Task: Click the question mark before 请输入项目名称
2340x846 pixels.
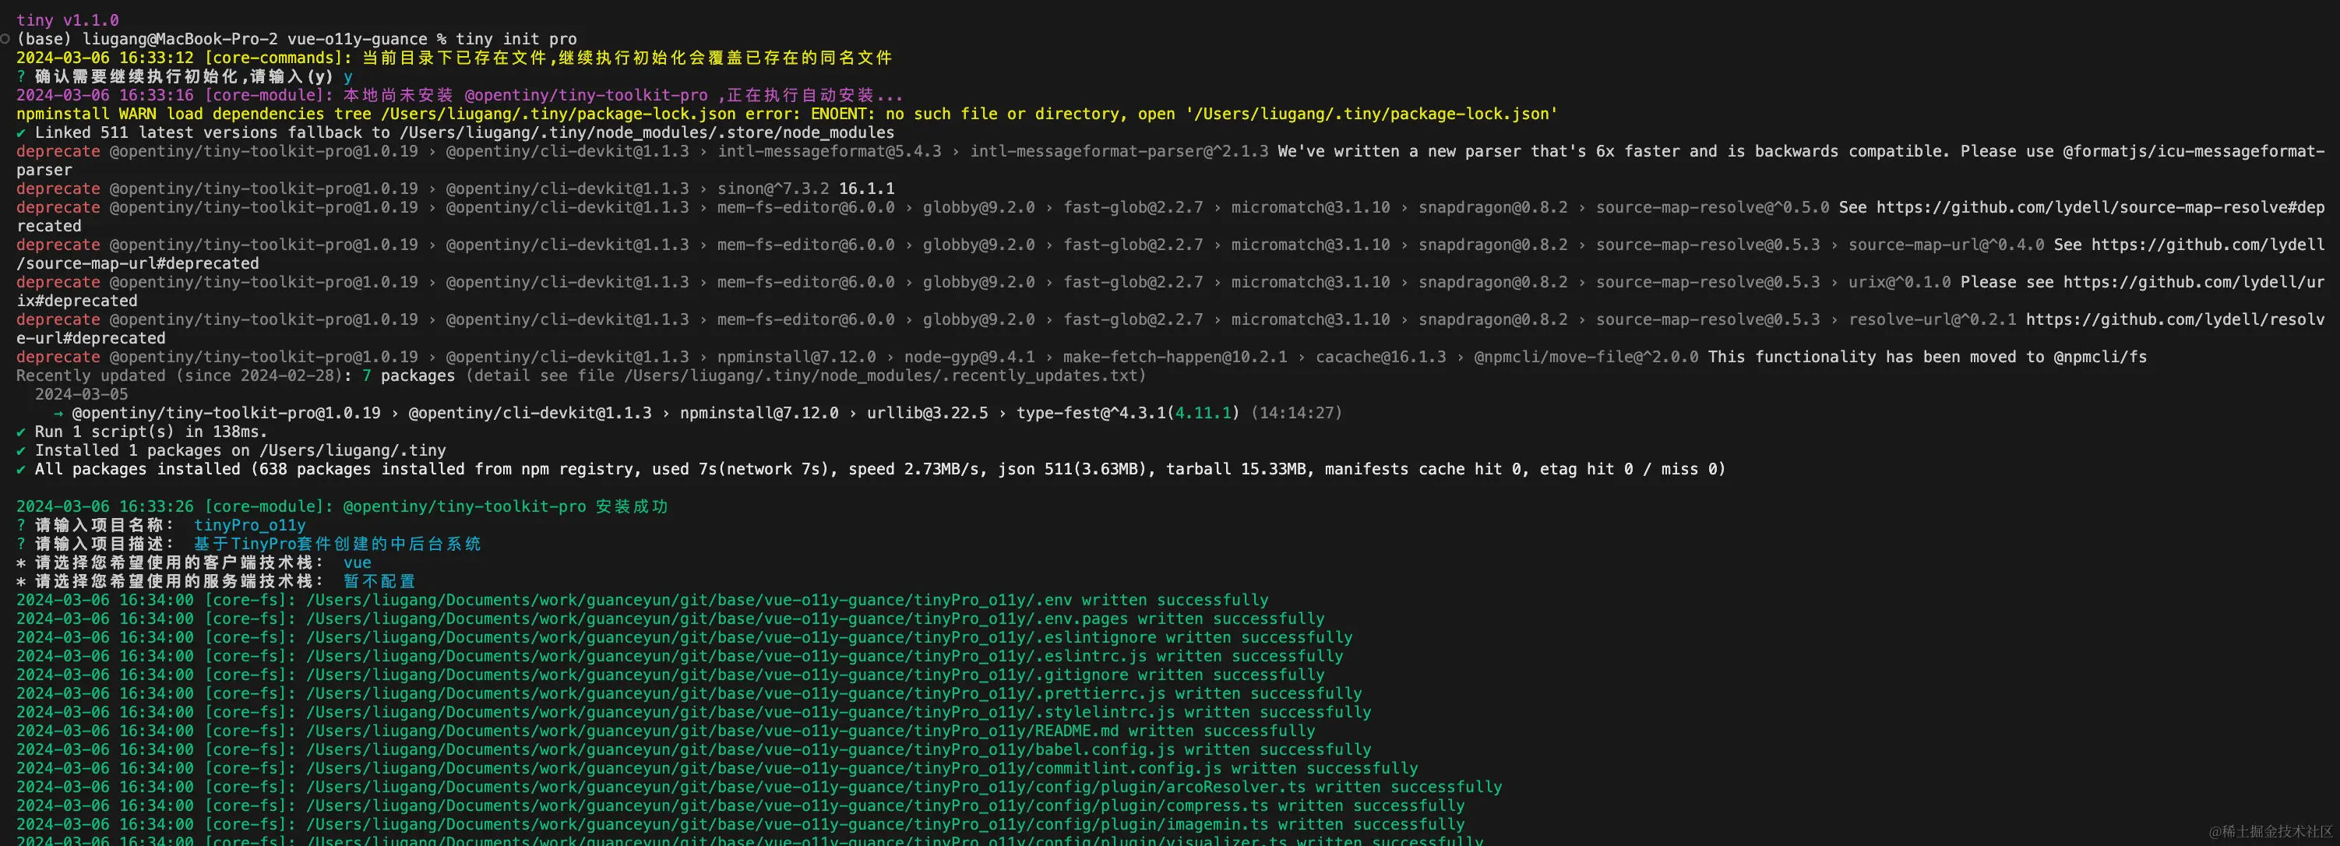Action: pyautogui.click(x=21, y=525)
